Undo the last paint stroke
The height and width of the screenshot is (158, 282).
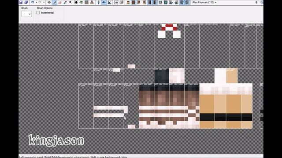32,2
